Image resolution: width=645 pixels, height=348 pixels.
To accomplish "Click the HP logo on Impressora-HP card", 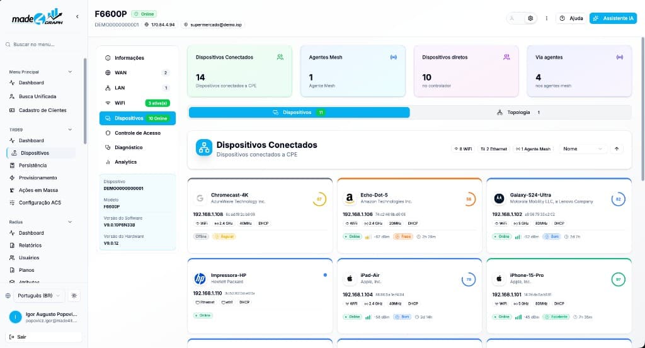I will (200, 279).
